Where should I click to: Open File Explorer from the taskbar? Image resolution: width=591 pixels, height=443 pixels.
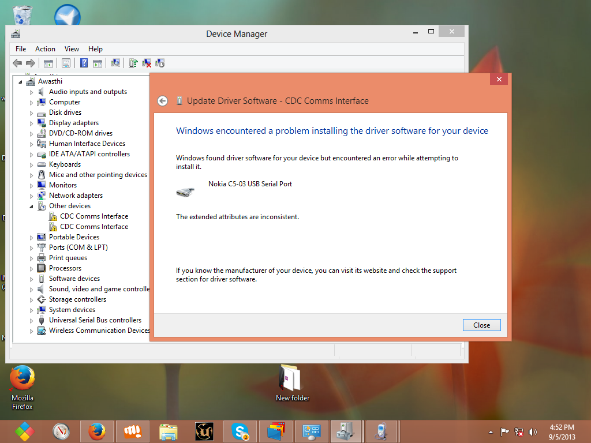click(168, 431)
